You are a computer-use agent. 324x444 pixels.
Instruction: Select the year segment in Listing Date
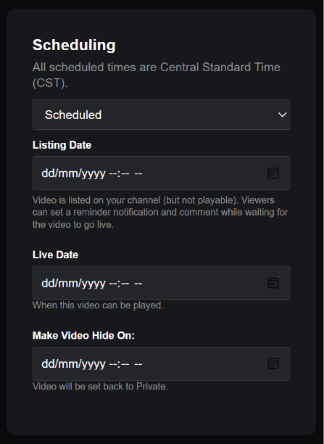click(90, 173)
